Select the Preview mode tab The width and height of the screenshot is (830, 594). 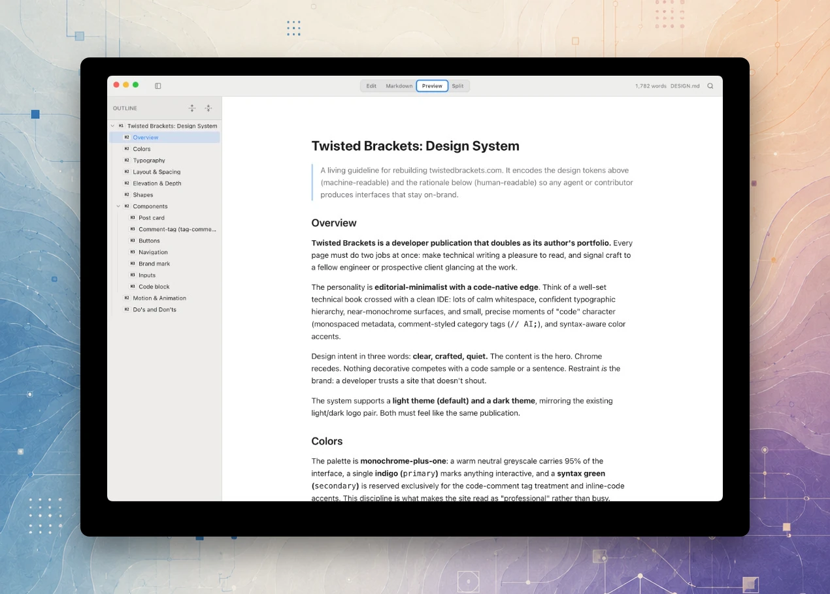pyautogui.click(x=432, y=86)
